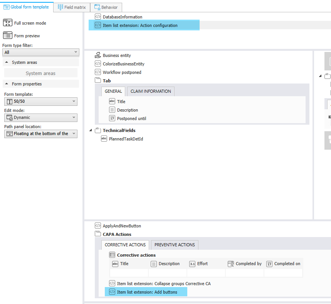
Task: Click the System areas button
Action: [40, 73]
